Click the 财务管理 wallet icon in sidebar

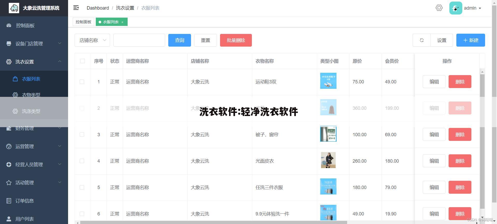[x=9, y=128]
